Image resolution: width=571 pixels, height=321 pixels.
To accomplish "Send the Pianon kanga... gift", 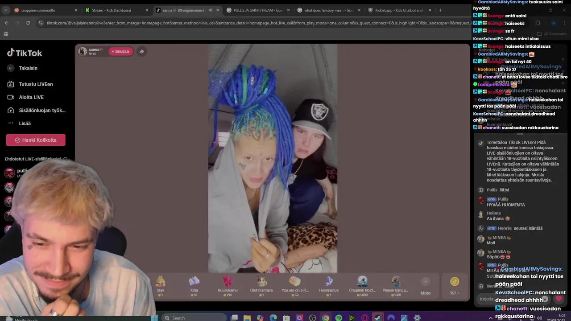I will (396, 285).
